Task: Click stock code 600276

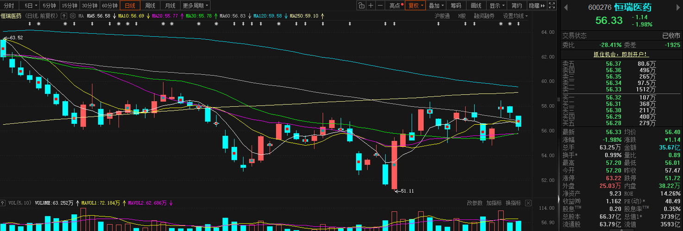Action: (600, 7)
